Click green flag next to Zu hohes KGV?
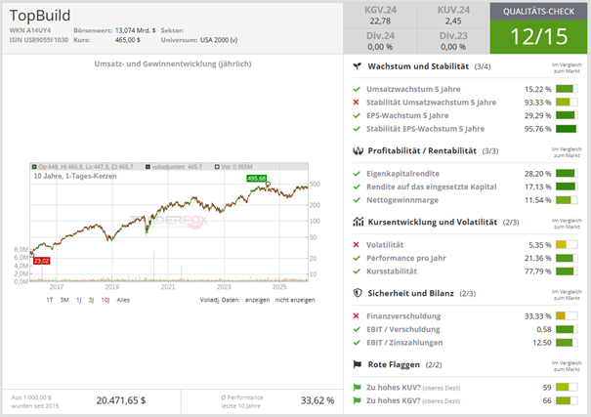 (x=357, y=400)
